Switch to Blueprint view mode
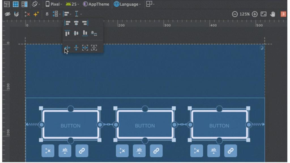The height and width of the screenshot is (163, 290). pos(16,4)
